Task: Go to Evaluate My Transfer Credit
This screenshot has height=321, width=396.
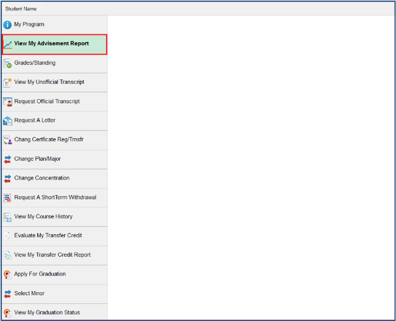Action: 48,235
